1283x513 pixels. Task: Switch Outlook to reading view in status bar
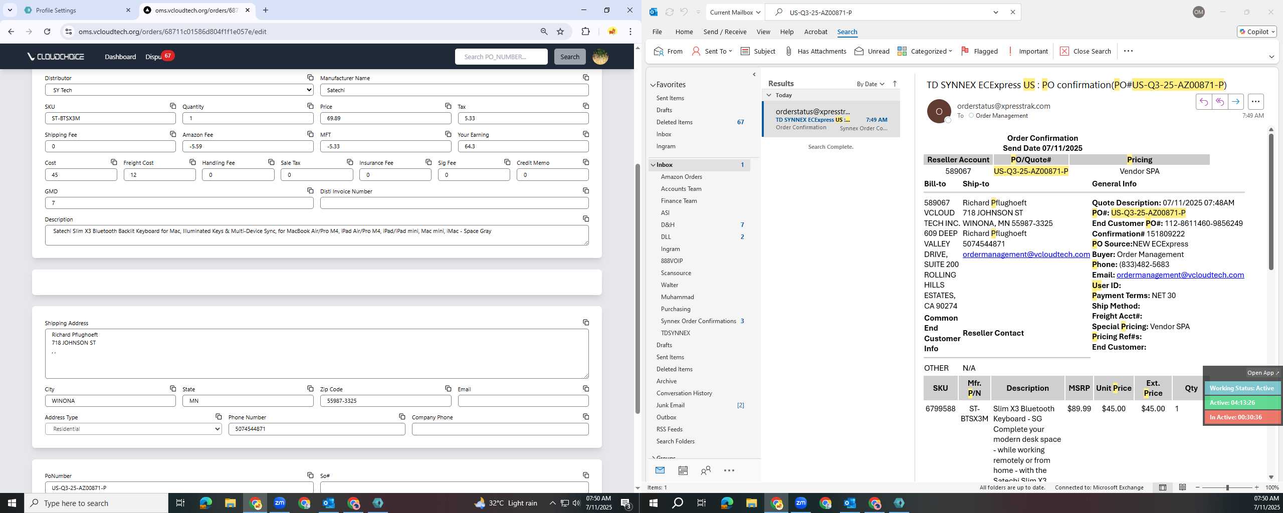[x=1182, y=487]
